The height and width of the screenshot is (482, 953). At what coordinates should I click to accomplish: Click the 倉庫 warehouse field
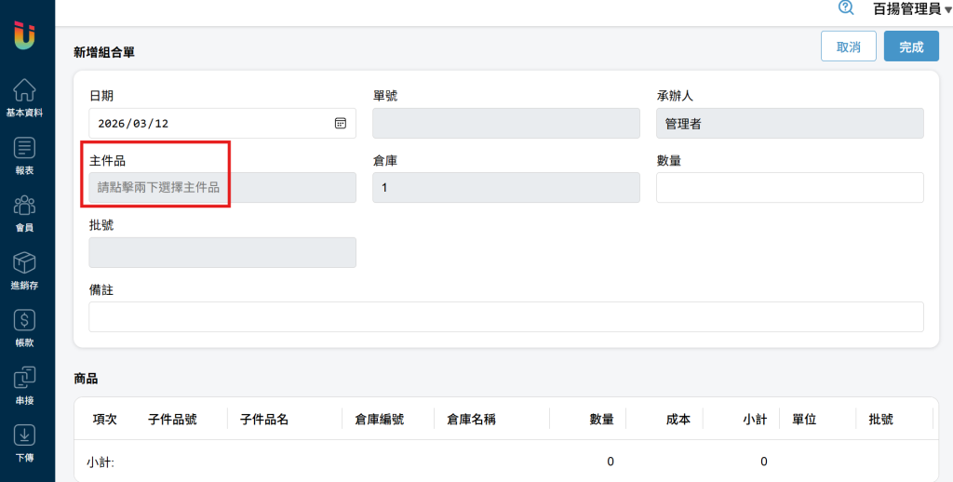pyautogui.click(x=505, y=187)
